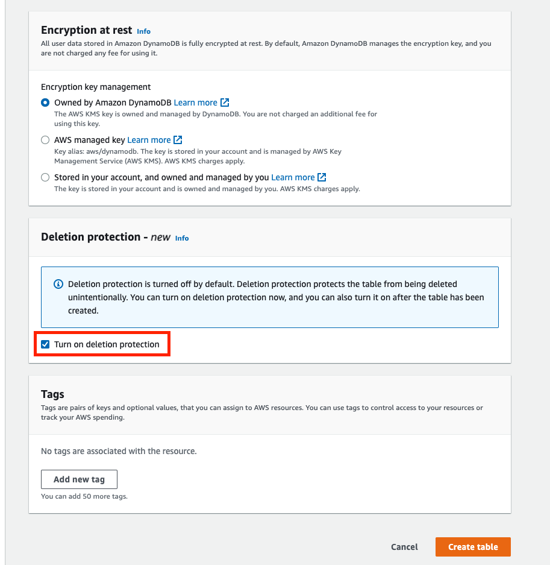Click the Info link beside Deletion protection
Viewport: 550px width, 565px height.
182,238
